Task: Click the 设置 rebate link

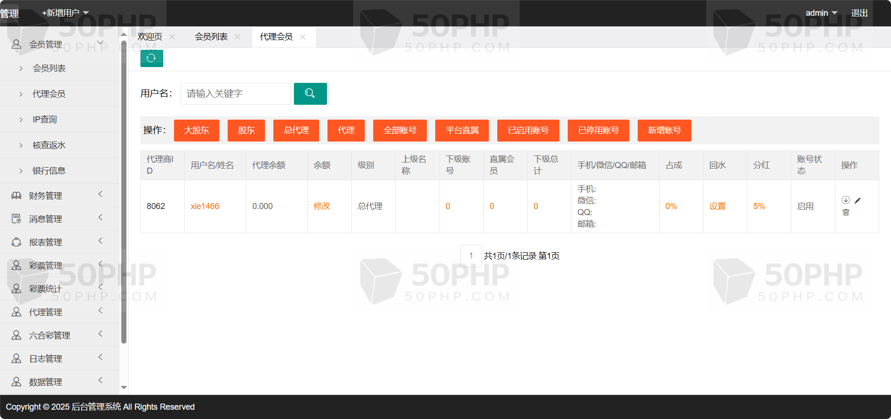Action: tap(717, 206)
